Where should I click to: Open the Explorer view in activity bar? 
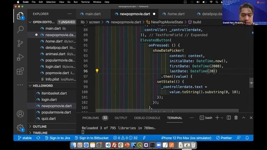20,16
